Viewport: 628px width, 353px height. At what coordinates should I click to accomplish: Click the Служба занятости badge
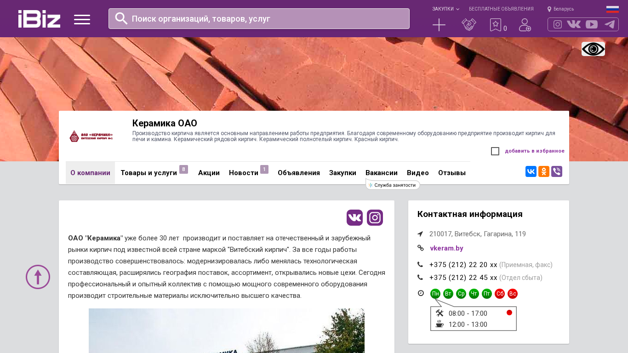[x=393, y=185]
